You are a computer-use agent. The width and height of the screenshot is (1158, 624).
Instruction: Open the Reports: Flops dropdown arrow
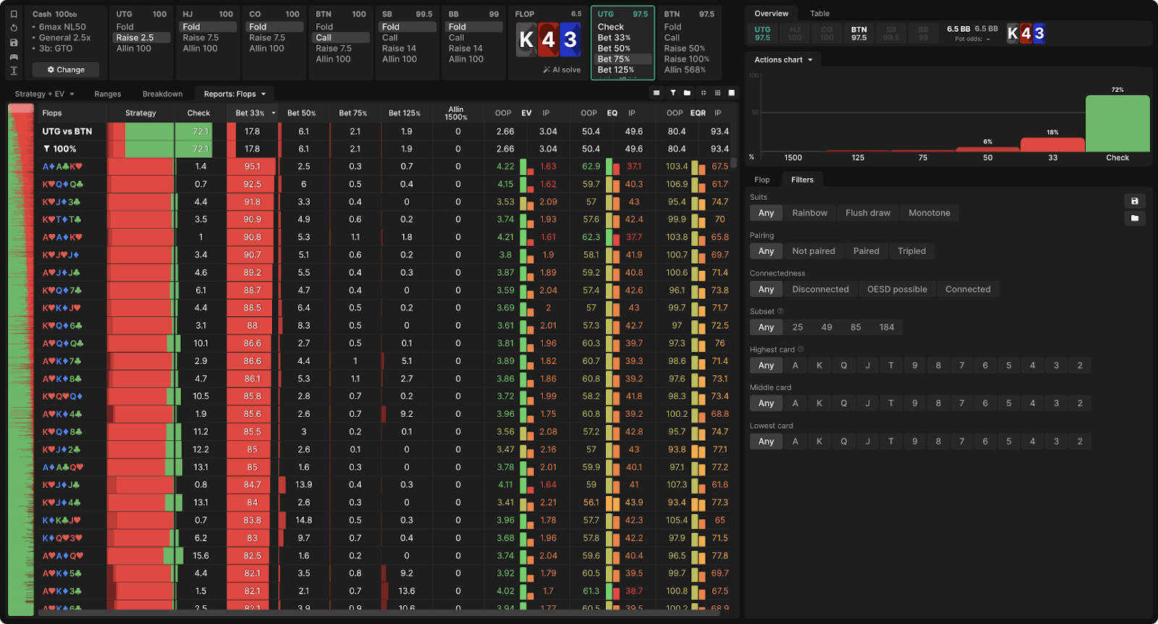tap(263, 94)
